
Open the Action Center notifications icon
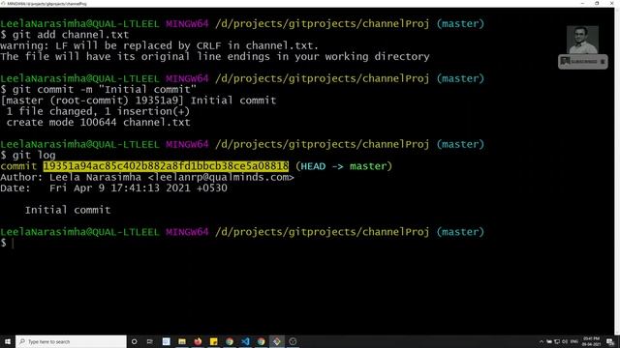point(610,341)
